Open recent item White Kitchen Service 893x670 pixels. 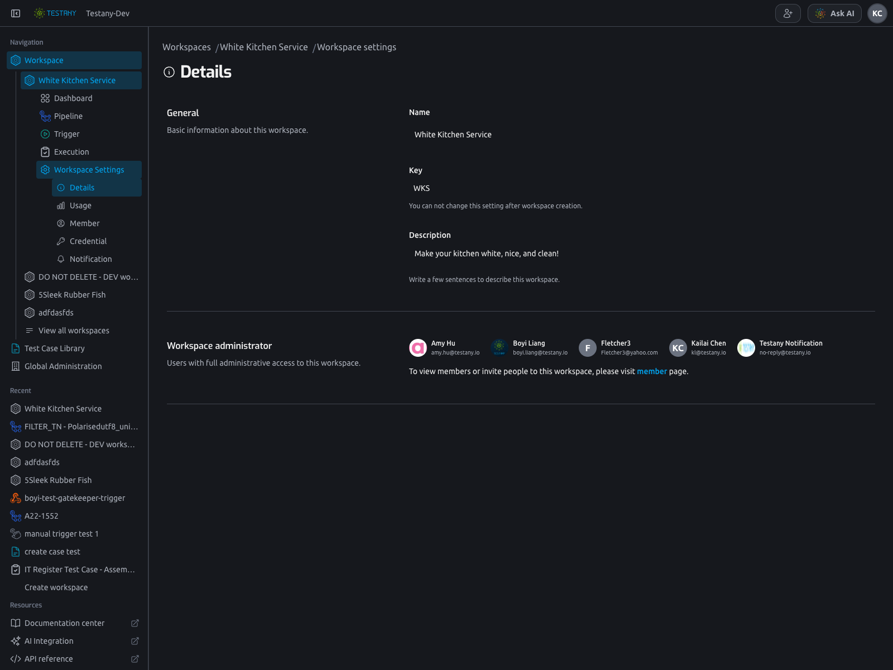pyautogui.click(x=74, y=409)
